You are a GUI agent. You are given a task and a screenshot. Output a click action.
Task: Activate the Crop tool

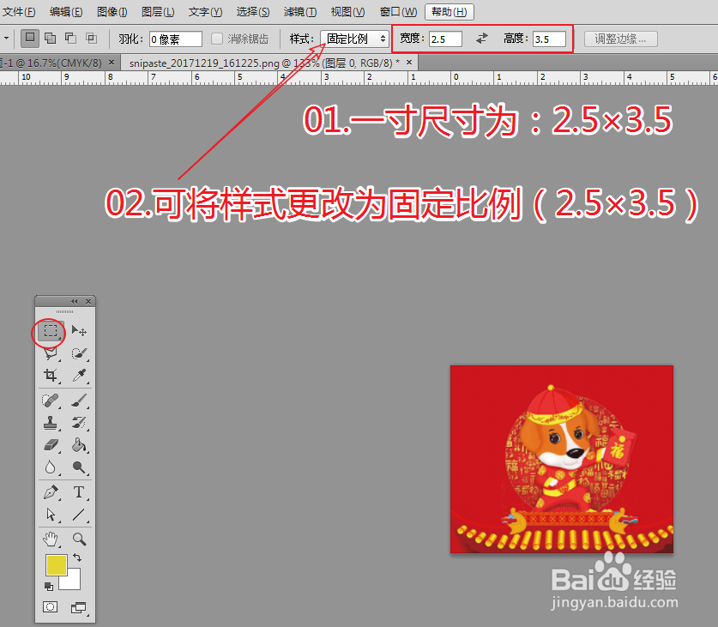(51, 376)
